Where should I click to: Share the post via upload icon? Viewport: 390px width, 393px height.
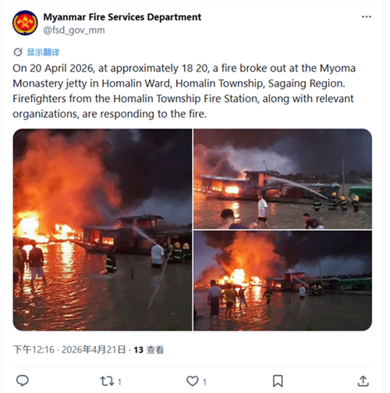click(363, 381)
